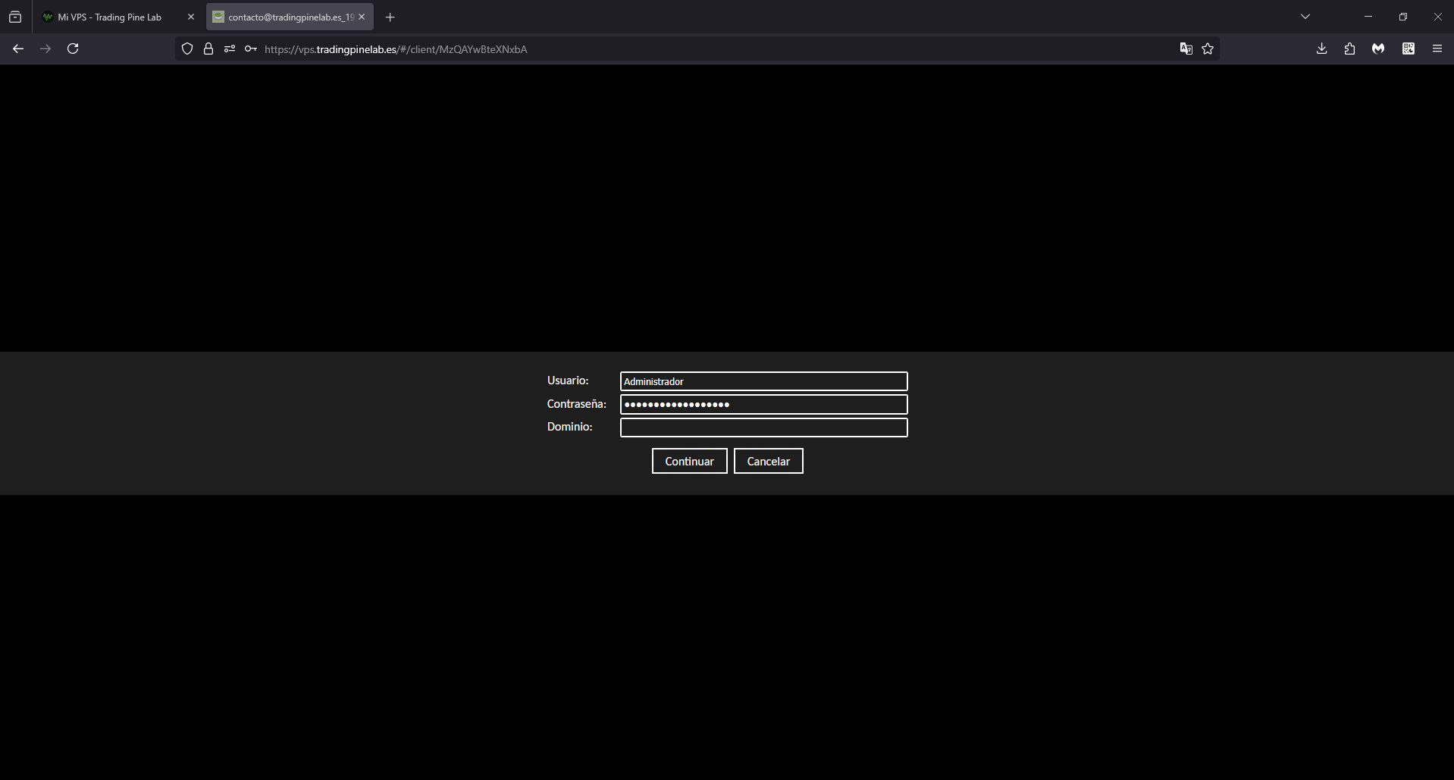This screenshot has width=1454, height=780.
Task: Bookmark this page with the star icon
Action: [x=1208, y=49]
